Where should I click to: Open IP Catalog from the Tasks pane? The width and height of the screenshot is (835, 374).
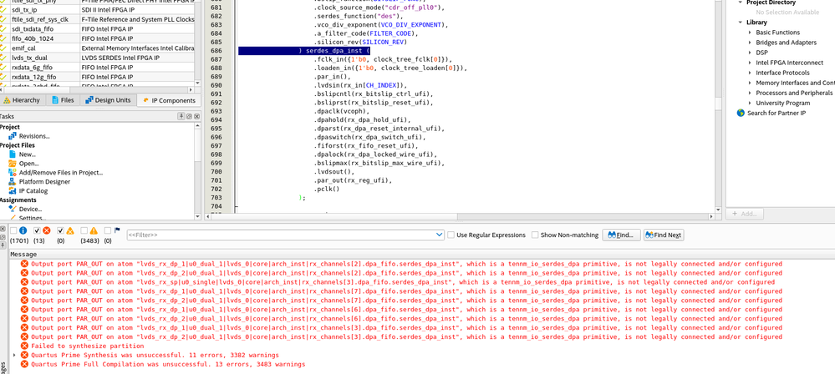click(33, 190)
